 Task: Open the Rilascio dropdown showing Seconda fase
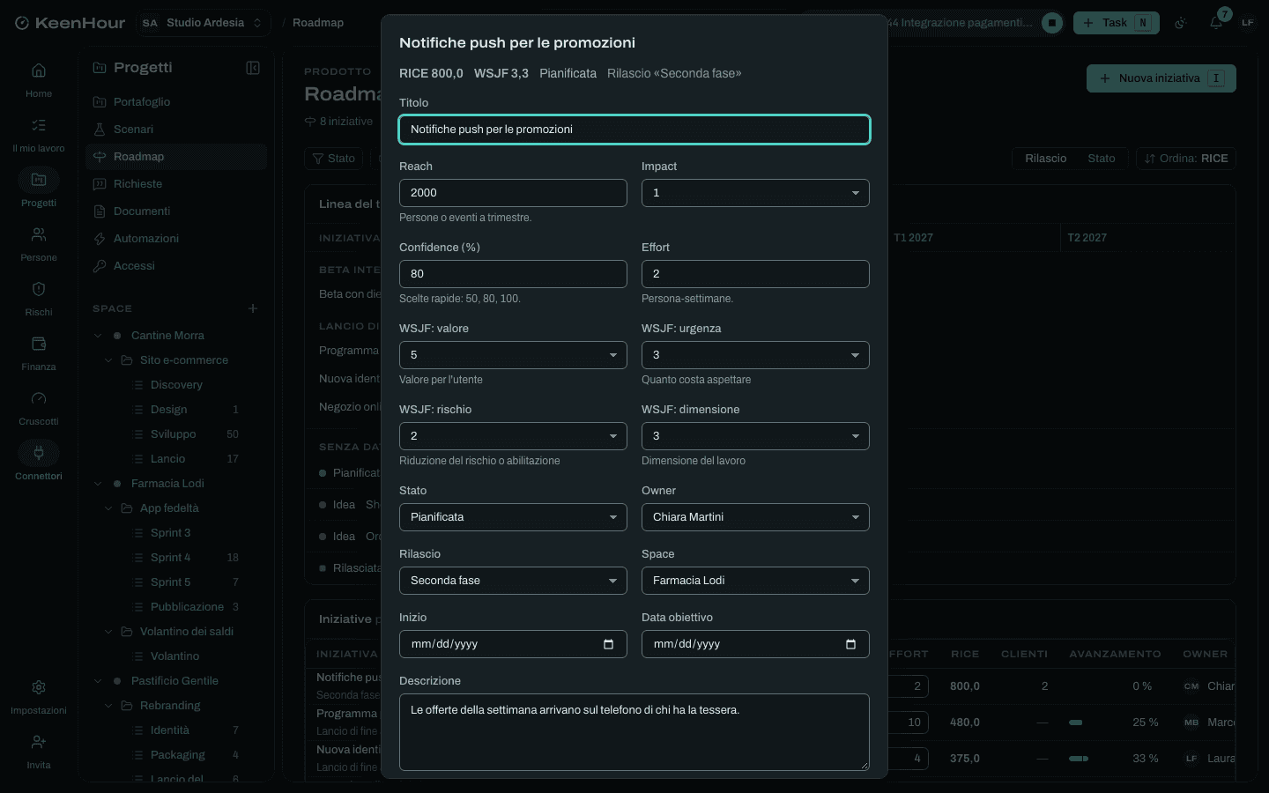(513, 581)
